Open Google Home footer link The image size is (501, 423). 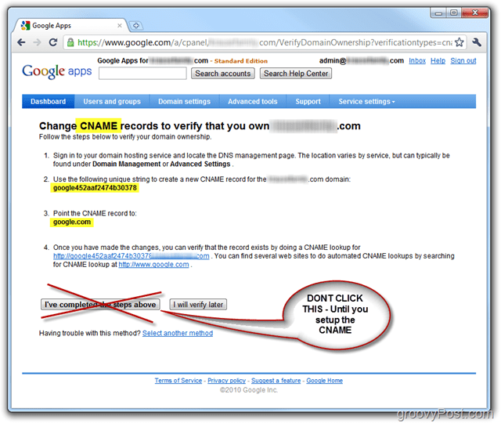pyautogui.click(x=325, y=381)
